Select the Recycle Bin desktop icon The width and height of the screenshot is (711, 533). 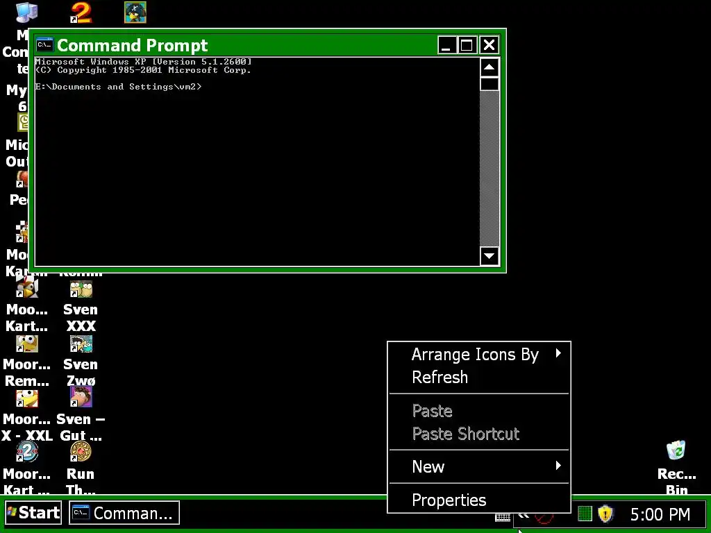(676, 450)
